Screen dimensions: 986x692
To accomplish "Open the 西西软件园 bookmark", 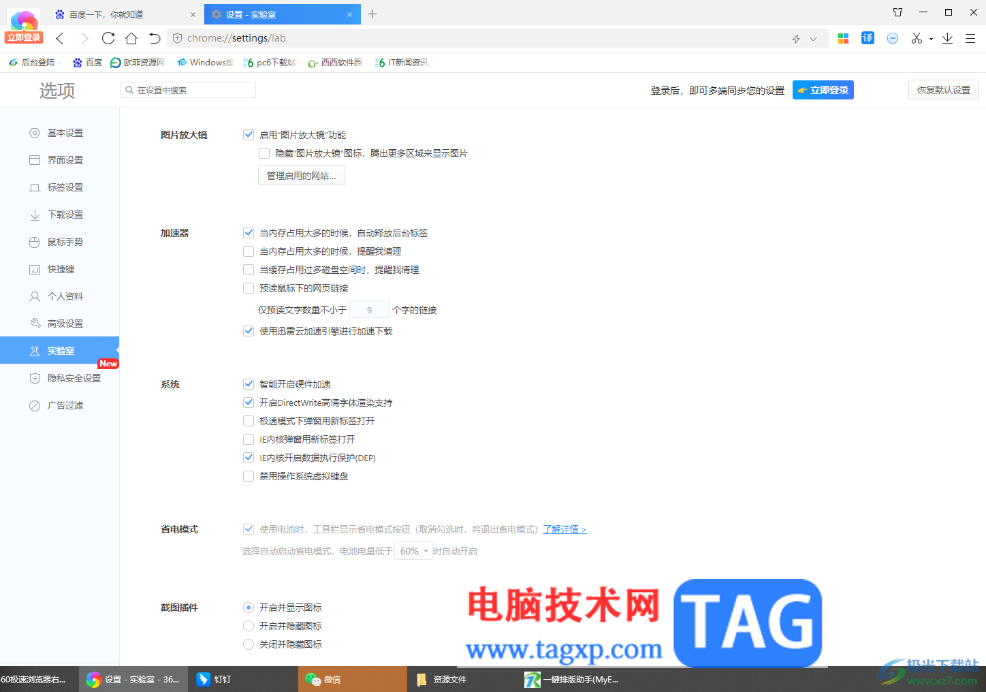I will point(335,63).
